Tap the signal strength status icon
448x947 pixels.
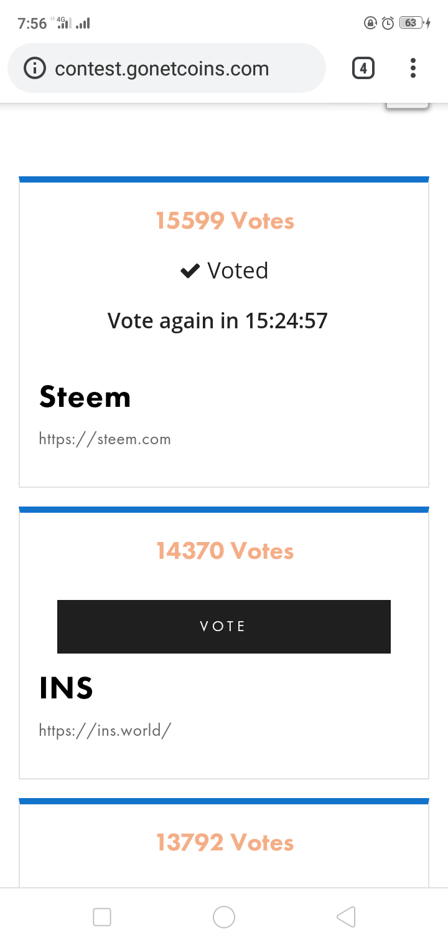tap(82, 23)
